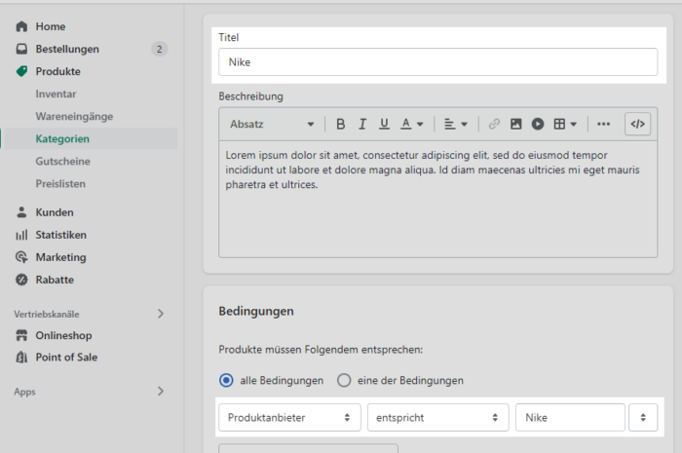Open the insert table menu
The height and width of the screenshot is (453, 682).
[565, 125]
